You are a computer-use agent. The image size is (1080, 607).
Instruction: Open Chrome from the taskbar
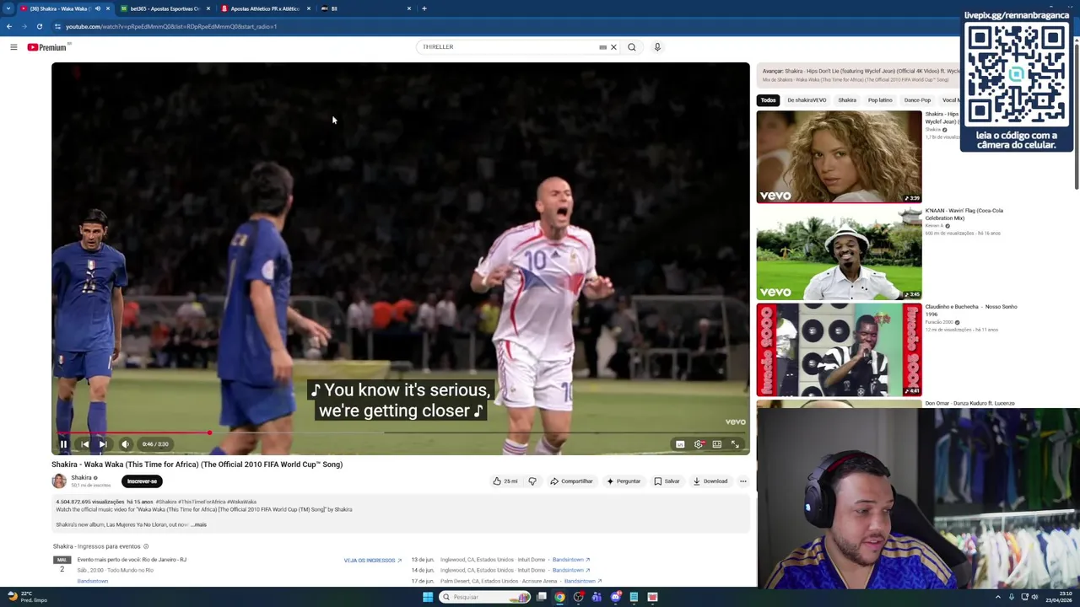559,597
